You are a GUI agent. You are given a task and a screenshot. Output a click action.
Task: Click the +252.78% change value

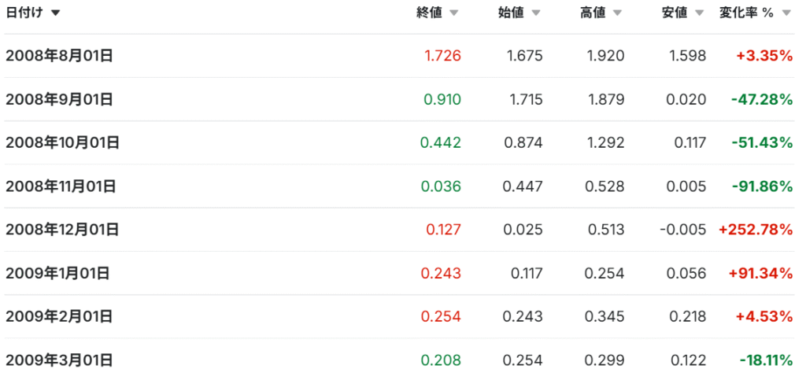click(755, 230)
